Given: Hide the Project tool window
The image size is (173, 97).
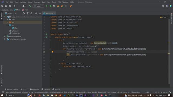Looking at the screenshot, I should coord(40,13).
